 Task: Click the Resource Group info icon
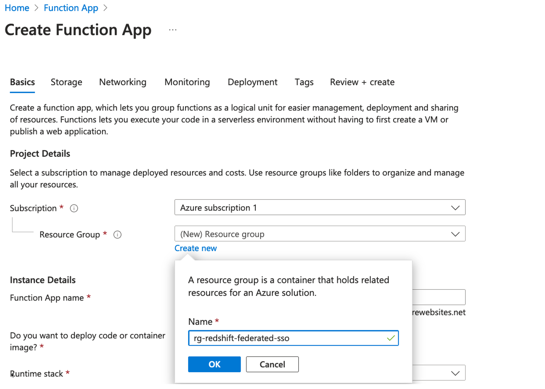click(118, 235)
